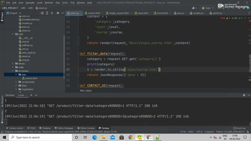Open the Navigate menu
The image size is (251, 141).
(x=30, y=3)
